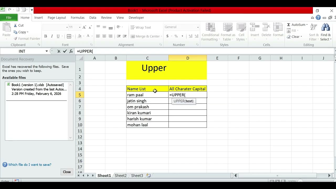Viewport: 336px width, 189px height.
Task: Switch to the Developer tab
Action: click(x=136, y=18)
